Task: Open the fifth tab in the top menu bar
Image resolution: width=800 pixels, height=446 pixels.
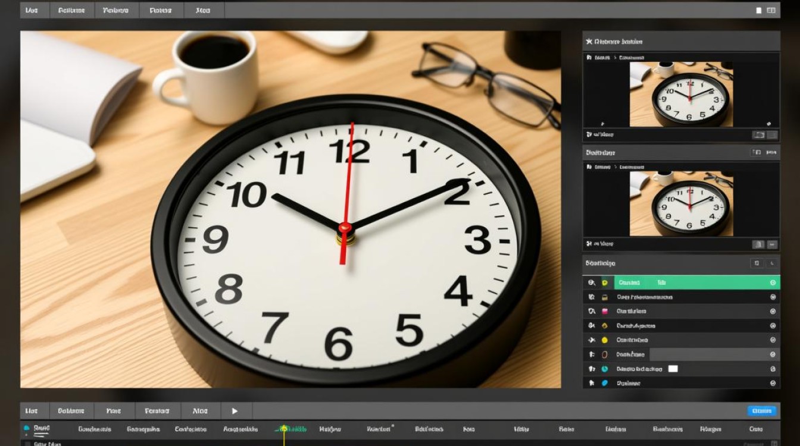Action: click(x=204, y=10)
